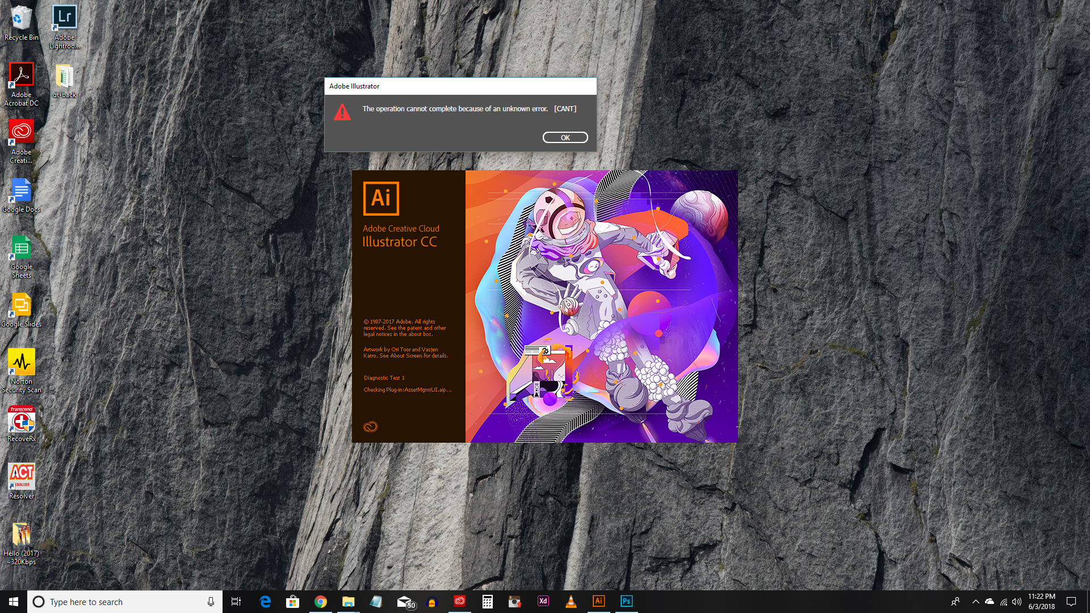This screenshot has height=613, width=1090.
Task: Switch to Google Chrome in the taskbar
Action: pyautogui.click(x=321, y=602)
